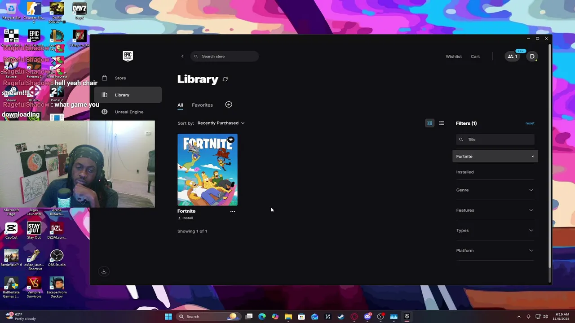Open the Sort by Recently Purchased dropdown
Screen dimensions: 575x323
point(221,123)
